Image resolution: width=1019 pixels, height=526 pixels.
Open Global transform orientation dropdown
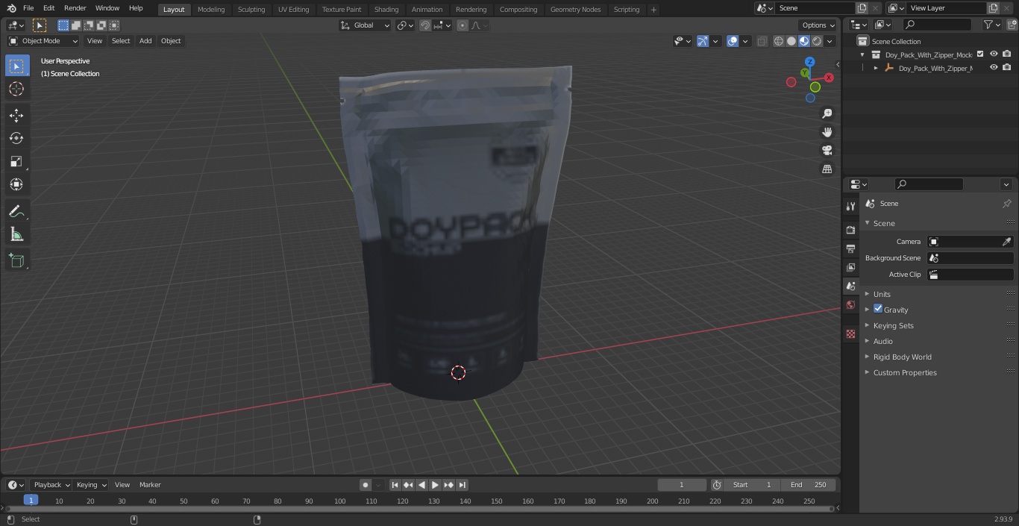pyautogui.click(x=365, y=25)
